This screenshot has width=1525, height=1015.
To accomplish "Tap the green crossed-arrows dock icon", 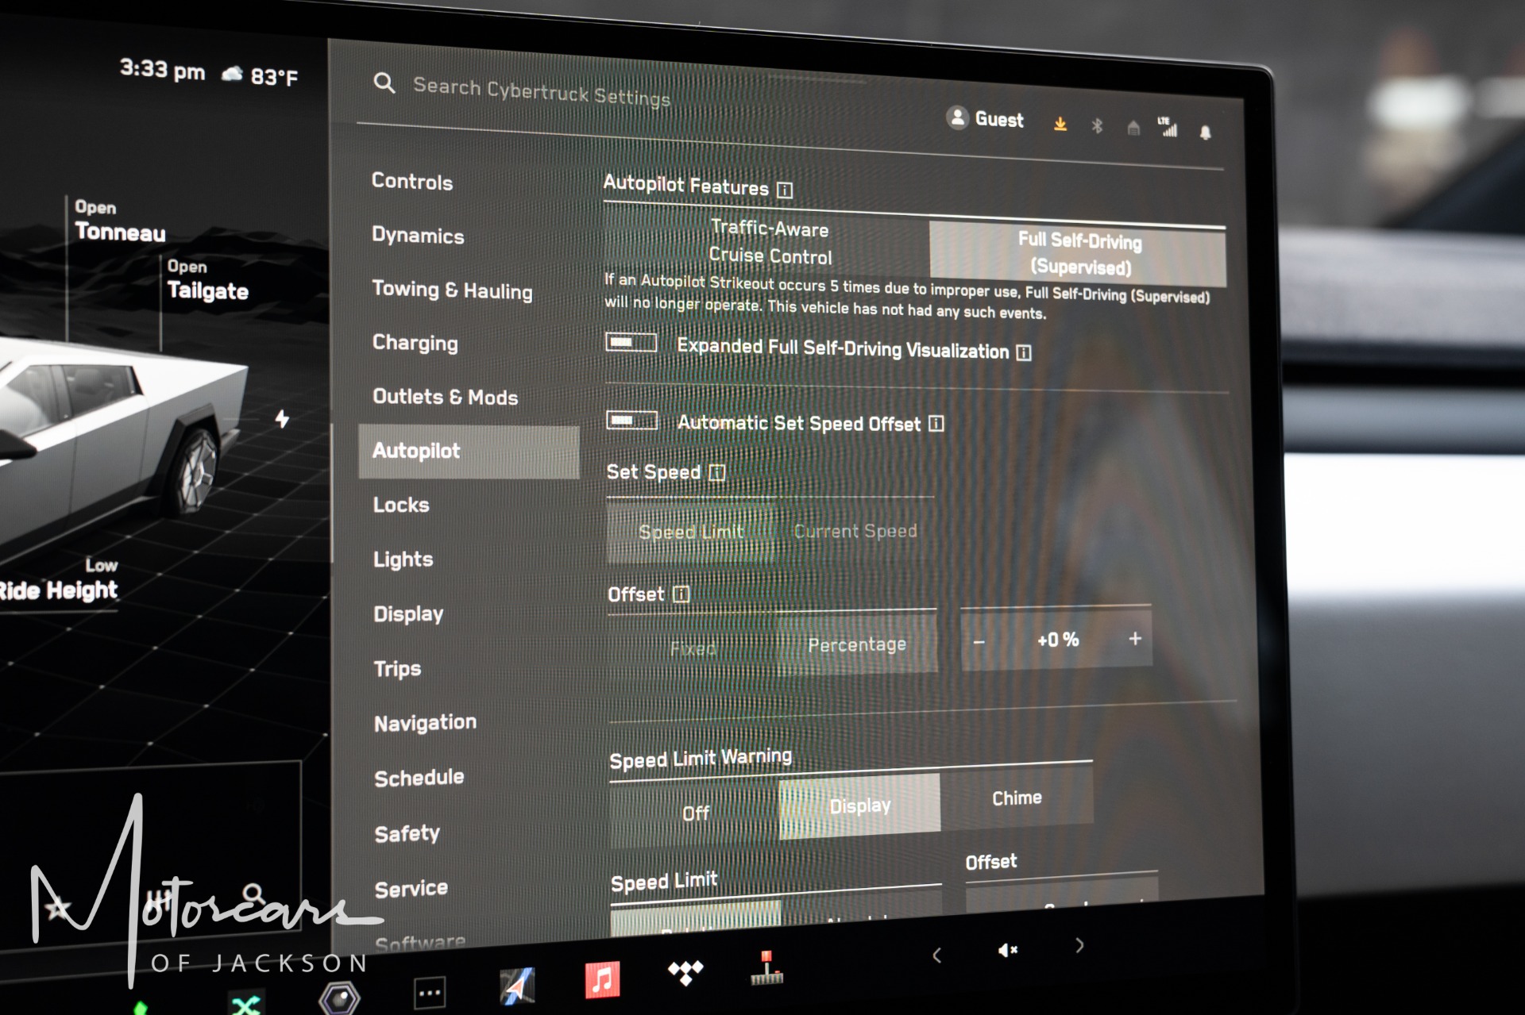I will point(245,1004).
